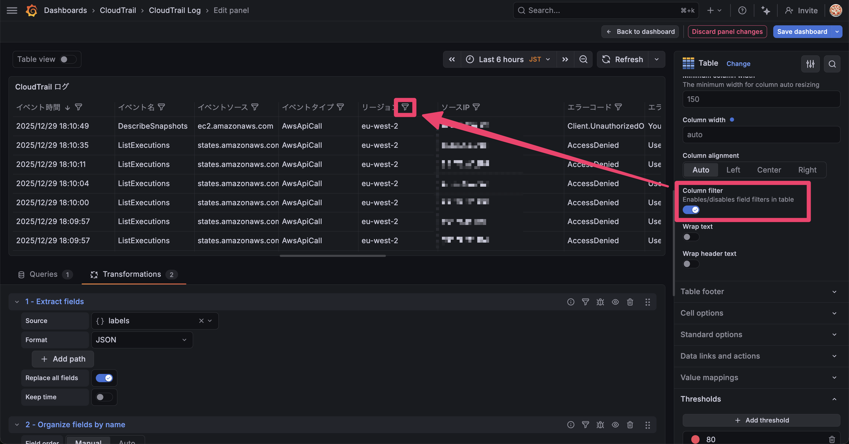Shift time range backward with double-arrow

[x=452, y=59]
